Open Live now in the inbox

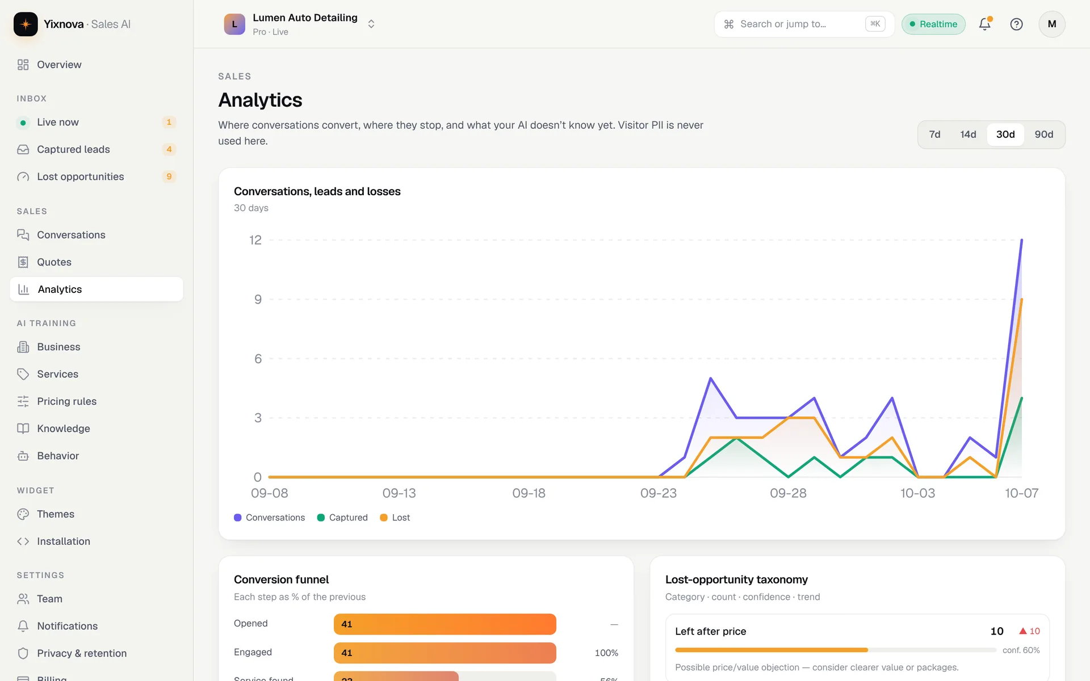[97, 122]
